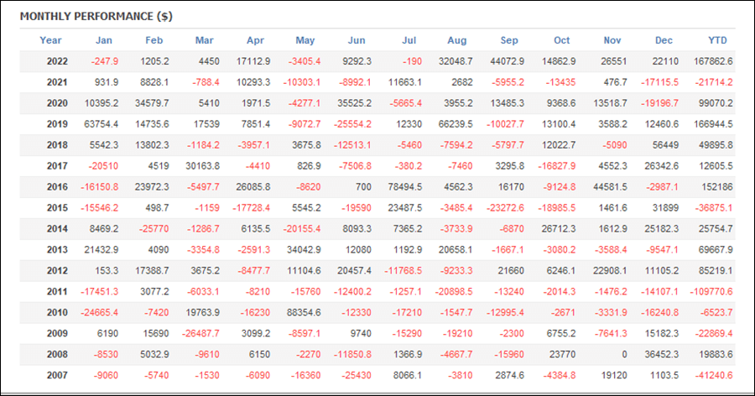Click the 2015 year row label
Viewport: 755px width, 396px height.
(57, 208)
